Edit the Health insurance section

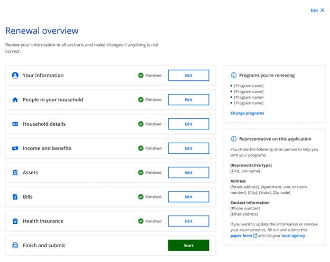click(x=188, y=221)
